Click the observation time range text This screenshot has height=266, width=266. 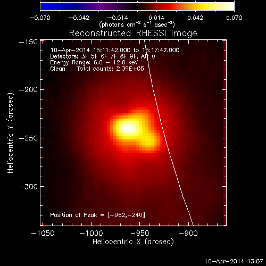coord(115,50)
